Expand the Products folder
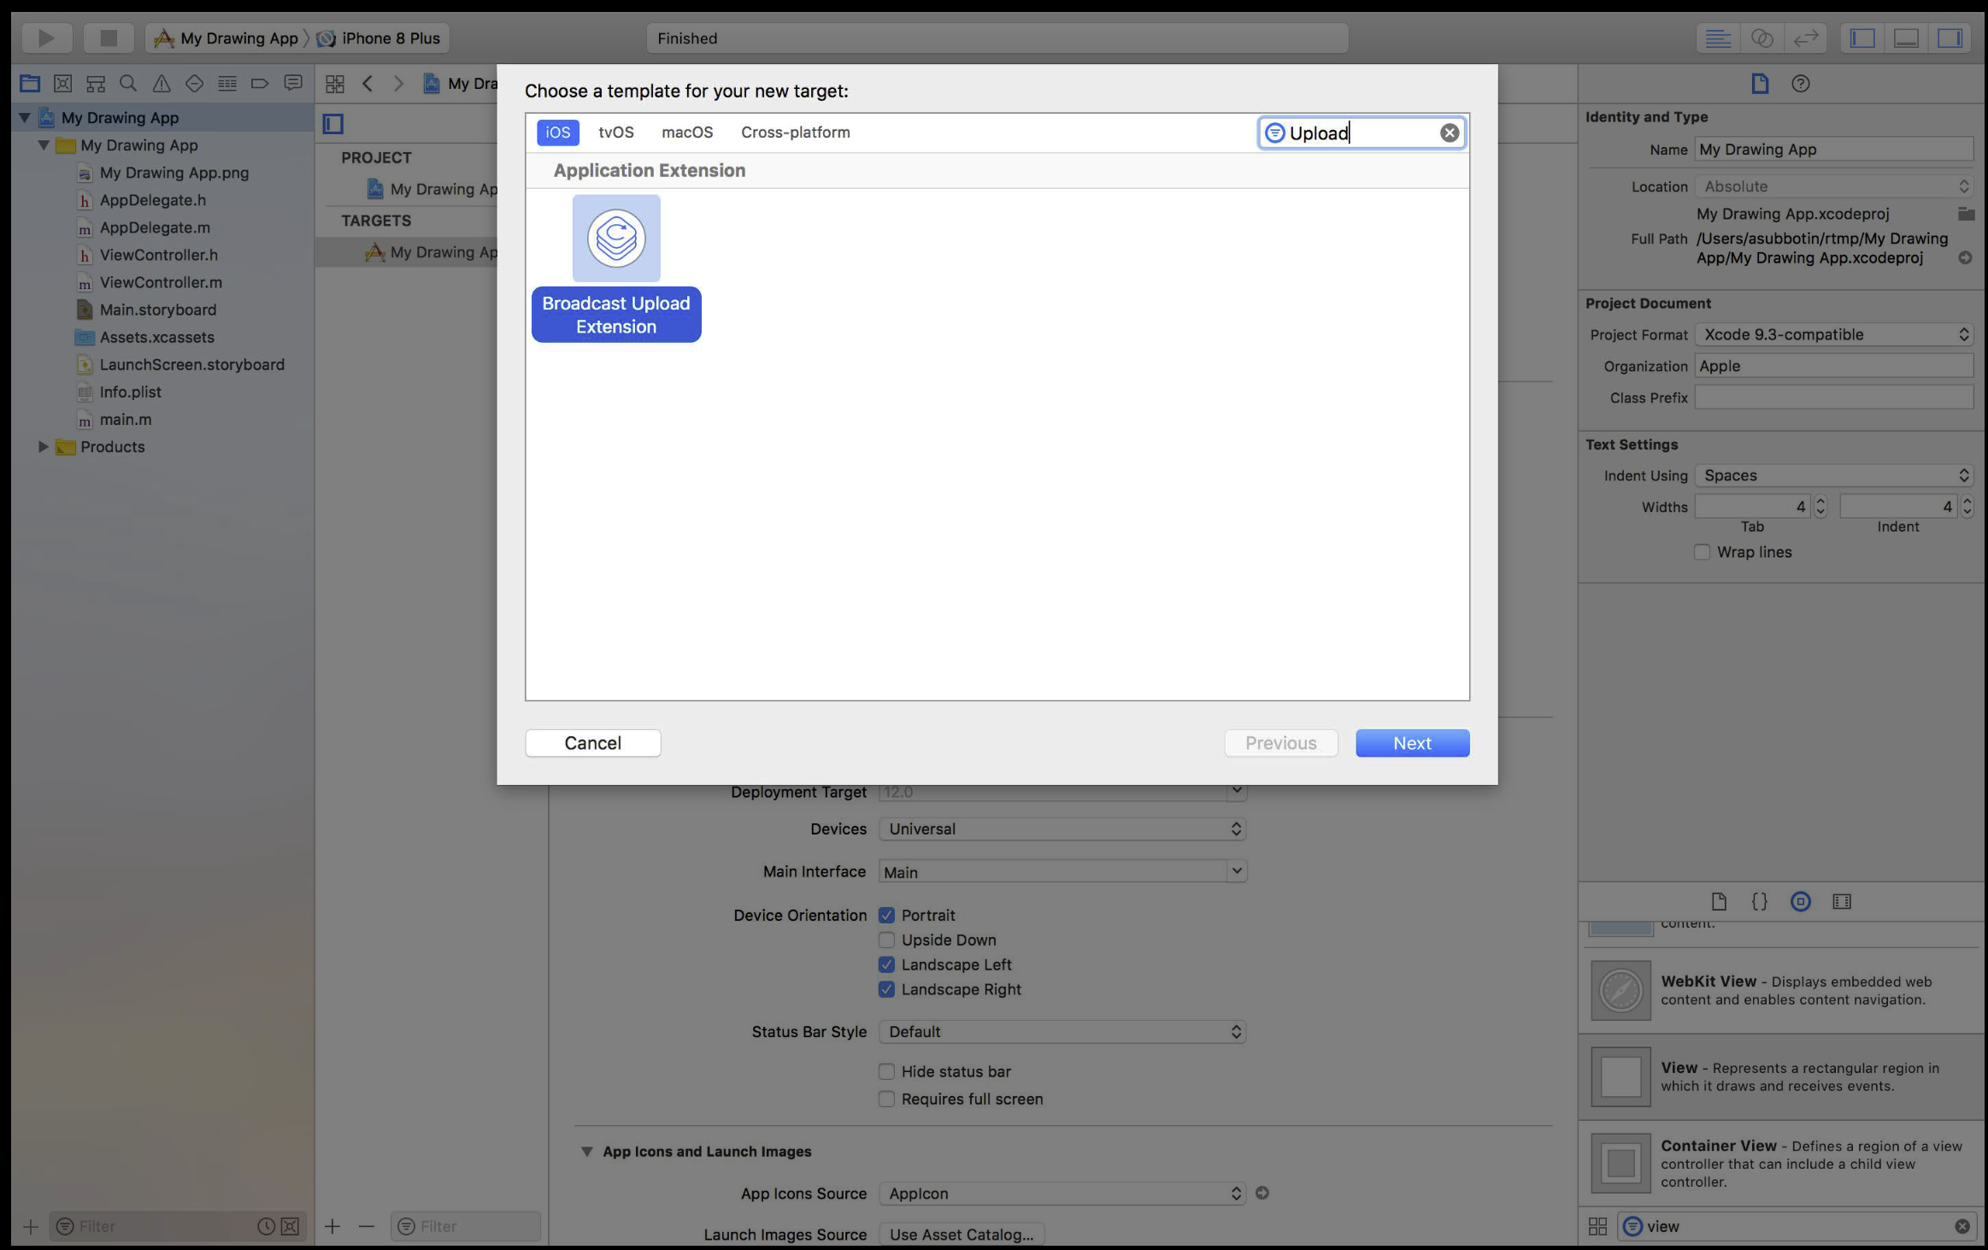Image resolution: width=1988 pixels, height=1250 pixels. click(43, 446)
